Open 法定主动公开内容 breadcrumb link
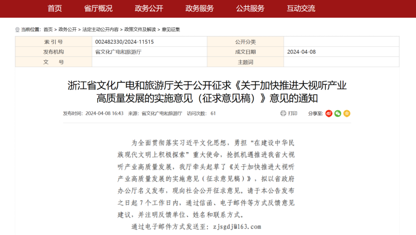 point(100,30)
